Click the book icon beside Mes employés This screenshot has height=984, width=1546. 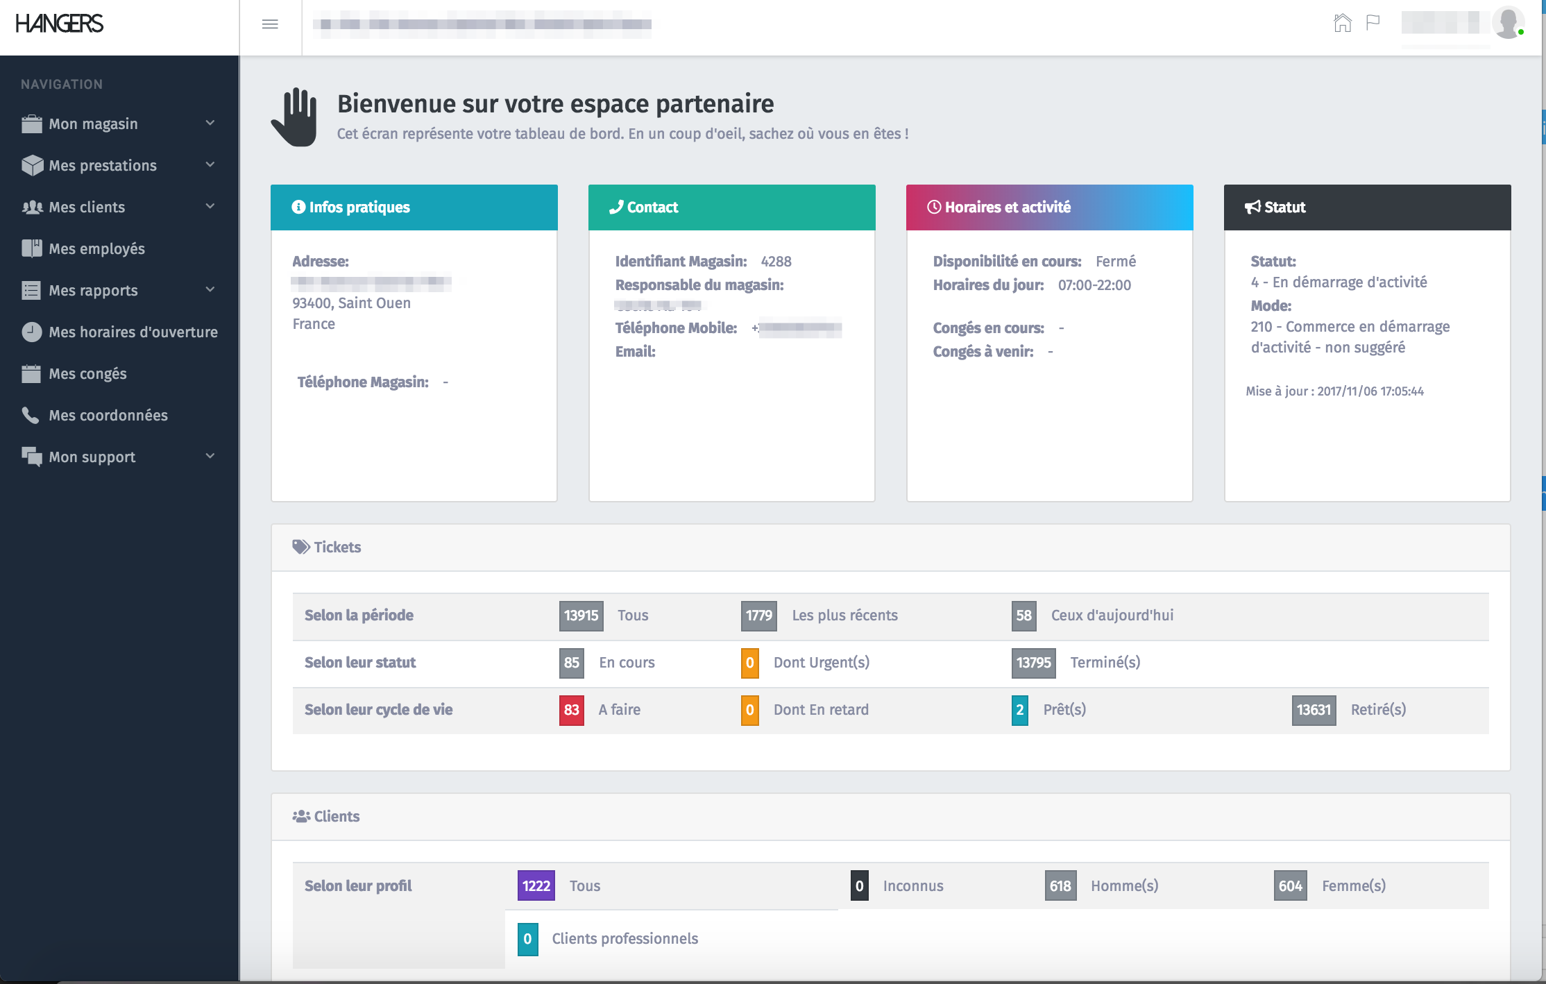[x=31, y=249]
